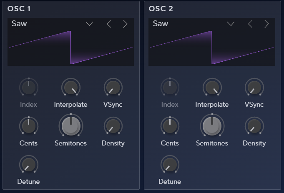Click the OSC 2 VSync knob

pos(254,88)
